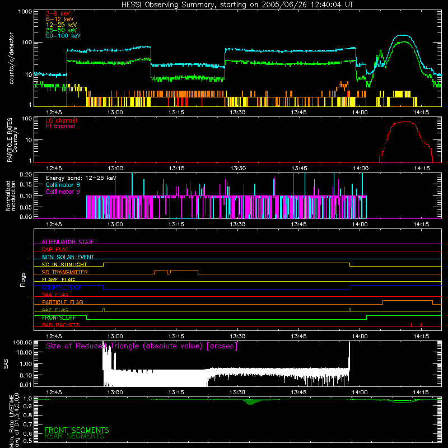The image size is (448, 448).
Task: Select the HI channel legend label
Action: tap(60, 126)
